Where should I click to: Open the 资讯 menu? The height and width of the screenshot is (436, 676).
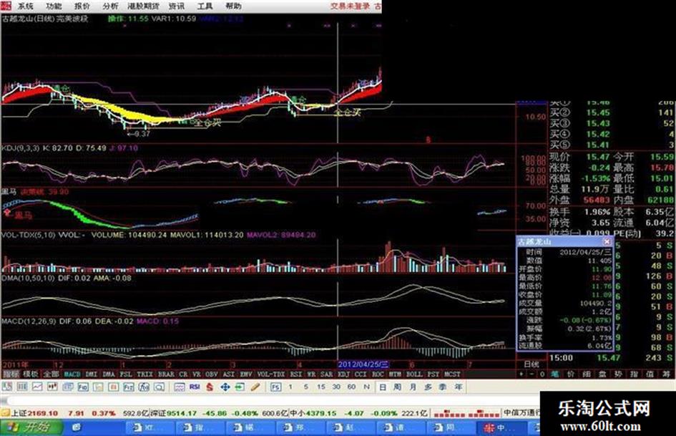[x=176, y=6]
